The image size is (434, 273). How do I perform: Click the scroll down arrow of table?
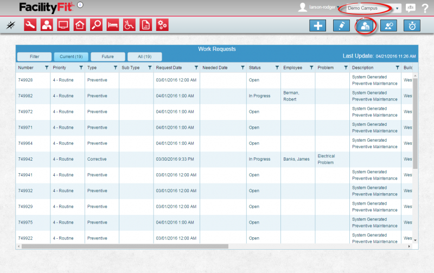tap(415, 240)
